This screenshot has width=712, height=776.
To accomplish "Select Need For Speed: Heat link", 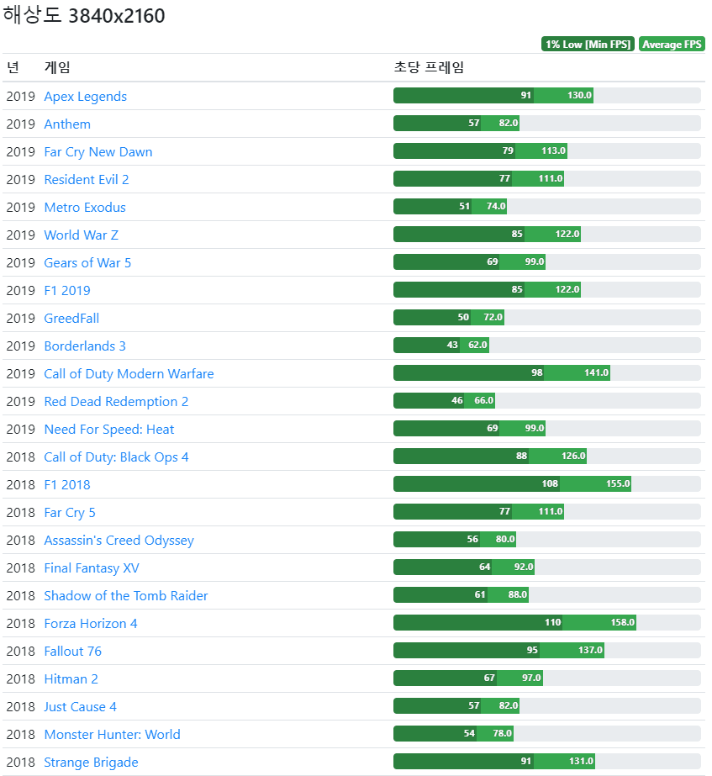I will click(x=108, y=429).
